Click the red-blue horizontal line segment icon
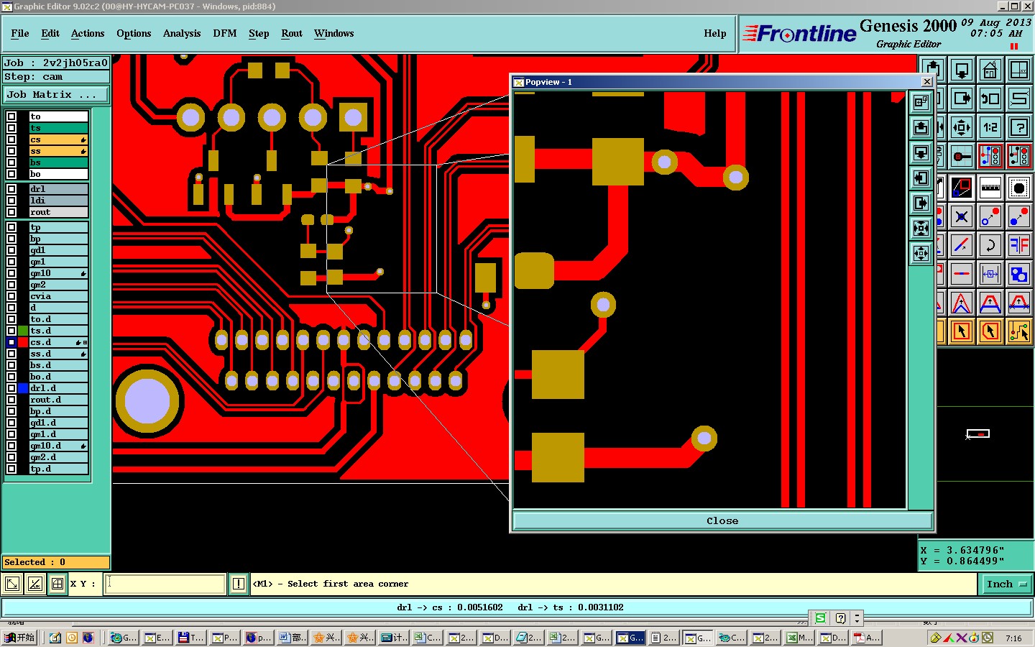This screenshot has width=1035, height=647. point(961,274)
